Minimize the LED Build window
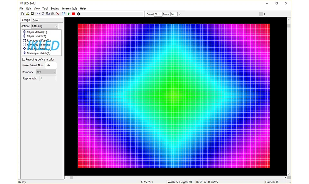Image resolution: width=309 pixels, height=184 pixels. coord(267,3)
